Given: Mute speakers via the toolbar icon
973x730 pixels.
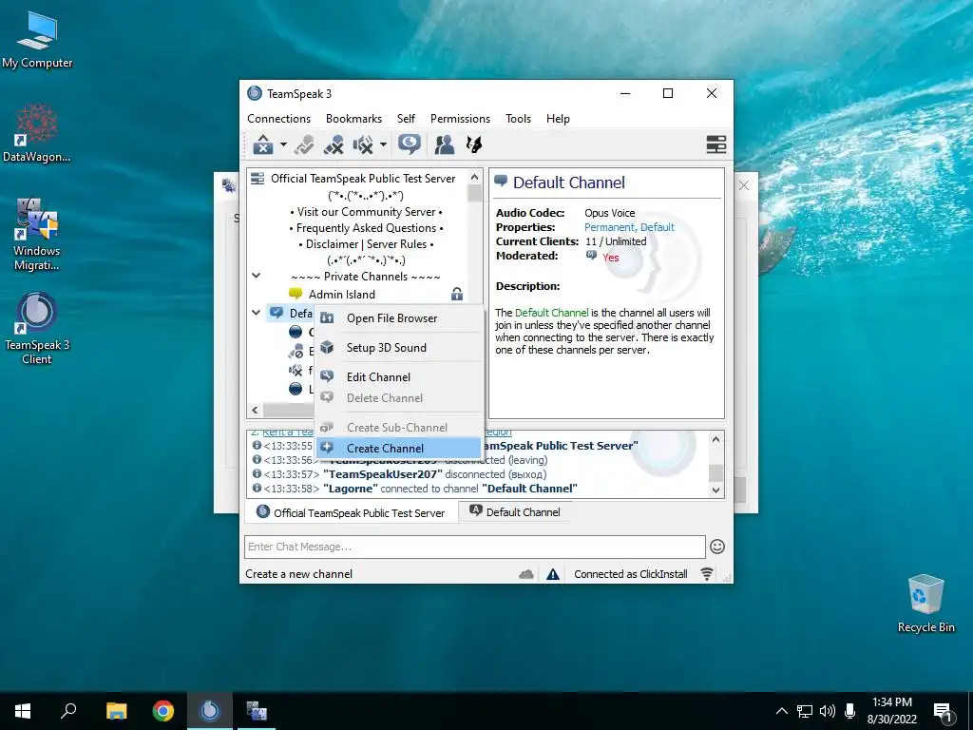Looking at the screenshot, I should [x=363, y=144].
